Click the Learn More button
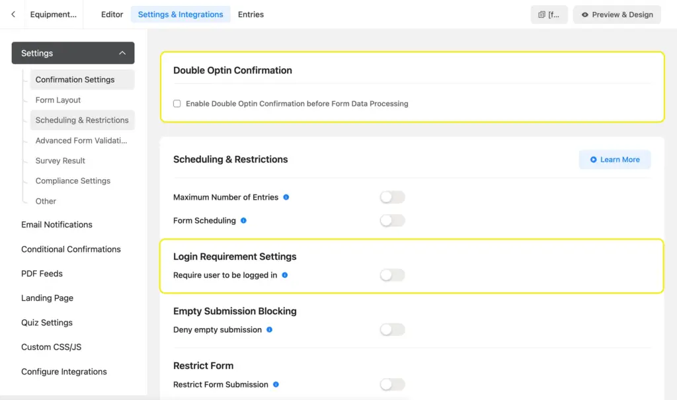The image size is (677, 400). pos(614,159)
